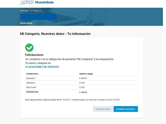Click the Componentes column header
The image size is (166, 124).
pos(32,74)
